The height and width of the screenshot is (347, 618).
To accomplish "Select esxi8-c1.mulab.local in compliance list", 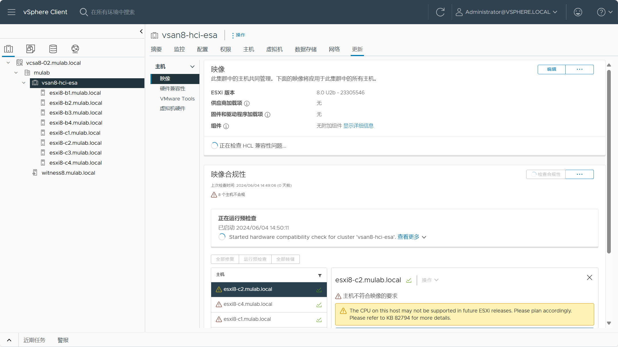I will coord(269,319).
